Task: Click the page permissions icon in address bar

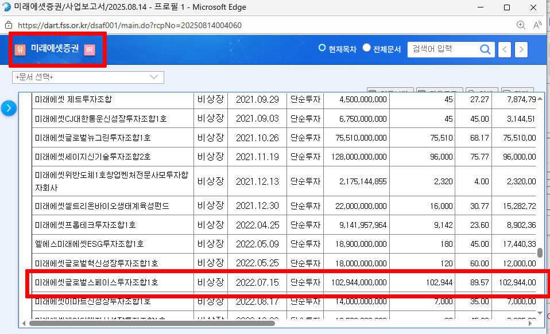Action: [8, 25]
